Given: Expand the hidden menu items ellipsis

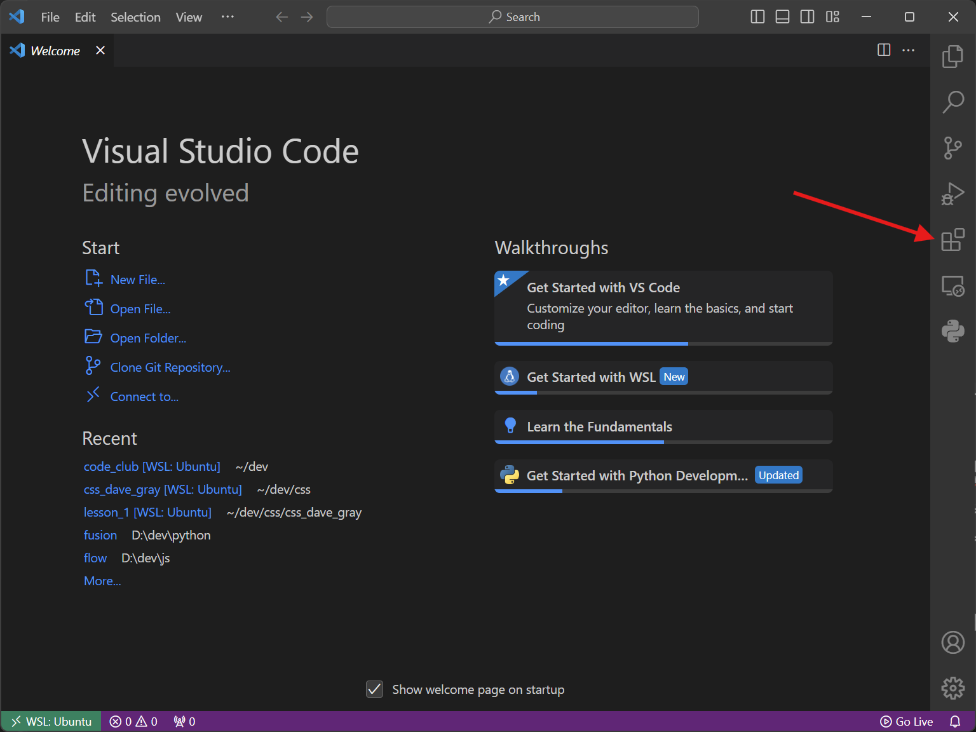Looking at the screenshot, I should click(x=227, y=17).
